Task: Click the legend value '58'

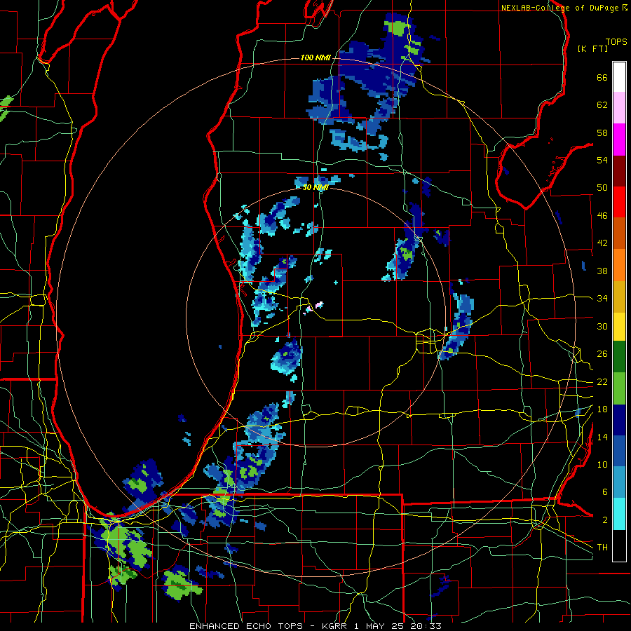Action: pyautogui.click(x=602, y=133)
